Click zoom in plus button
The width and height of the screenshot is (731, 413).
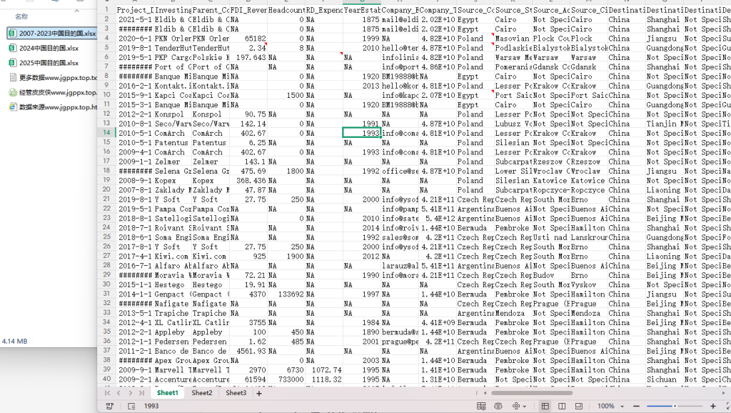(x=713, y=406)
